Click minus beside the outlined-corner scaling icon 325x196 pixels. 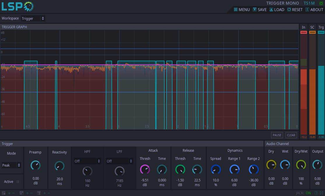pyautogui.click(x=32, y=193)
